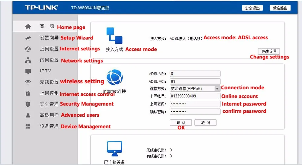The width and height of the screenshot is (302, 165).
Task: Click the 安全退出 logout button
Action: (x=252, y=8)
